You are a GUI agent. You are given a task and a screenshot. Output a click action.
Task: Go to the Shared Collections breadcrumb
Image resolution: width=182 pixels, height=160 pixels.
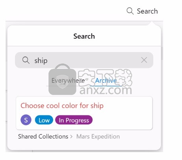pos(43,136)
